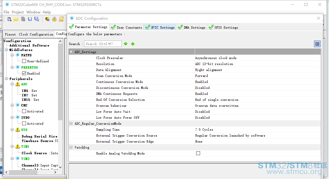Collapse the TIM1 tree node

[x=12, y=146]
